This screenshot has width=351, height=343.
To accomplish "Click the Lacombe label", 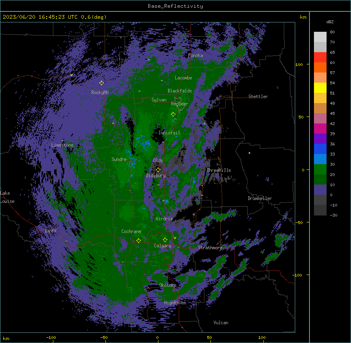I will 183,78.
